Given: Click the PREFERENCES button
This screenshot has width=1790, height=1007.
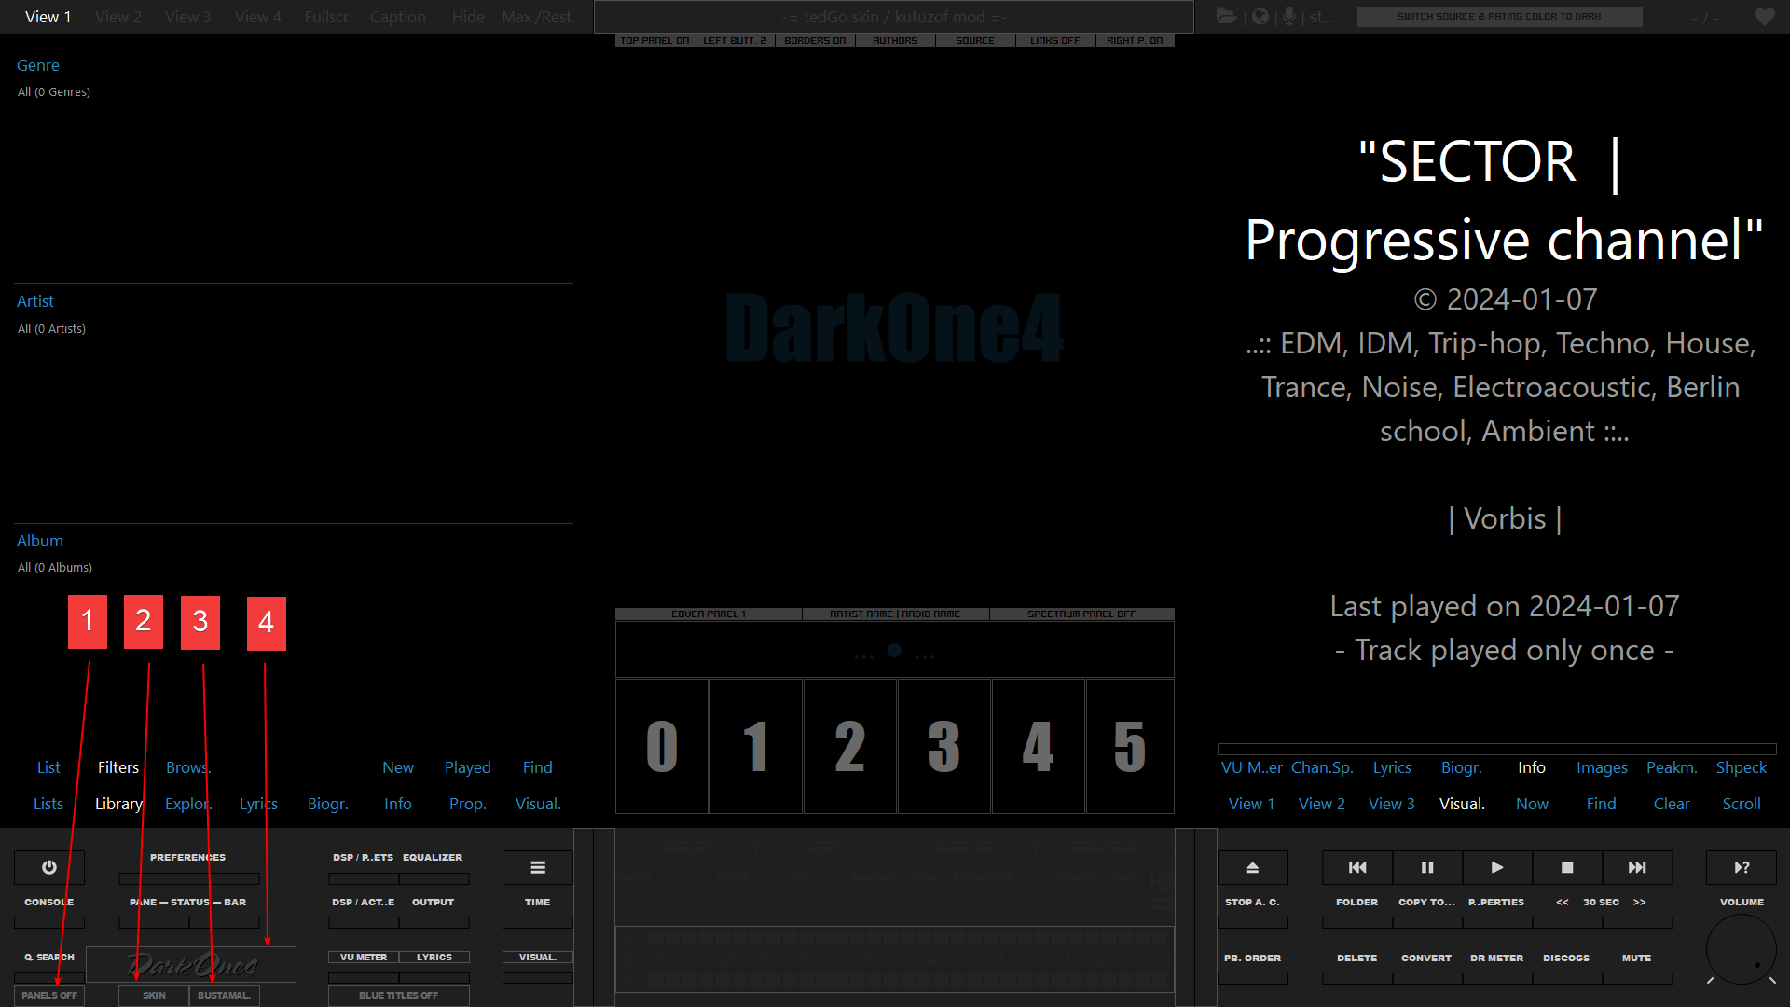Looking at the screenshot, I should [x=188, y=857].
